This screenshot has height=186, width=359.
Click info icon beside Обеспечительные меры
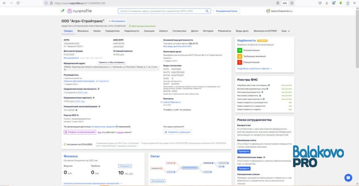coord(264,157)
